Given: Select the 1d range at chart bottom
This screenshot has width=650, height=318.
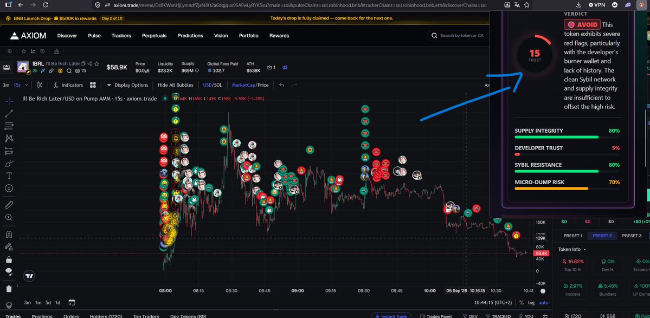Looking at the screenshot, I should (x=57, y=303).
